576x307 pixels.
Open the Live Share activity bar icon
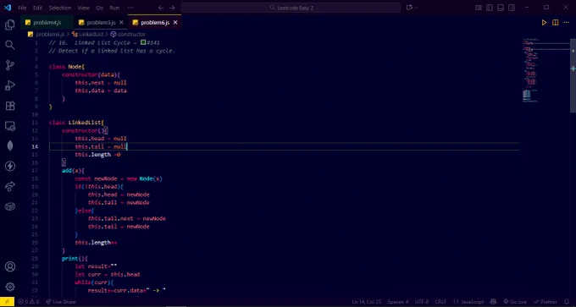click(x=10, y=186)
